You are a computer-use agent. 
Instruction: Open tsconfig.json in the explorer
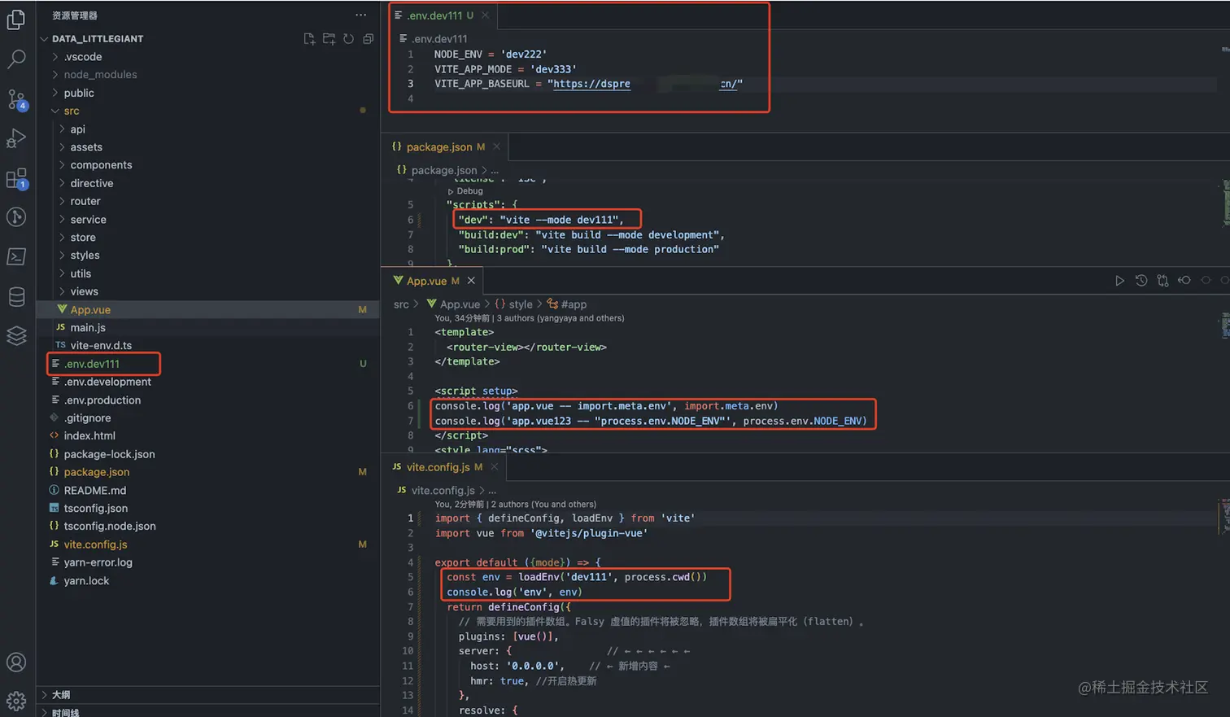[x=207, y=508]
